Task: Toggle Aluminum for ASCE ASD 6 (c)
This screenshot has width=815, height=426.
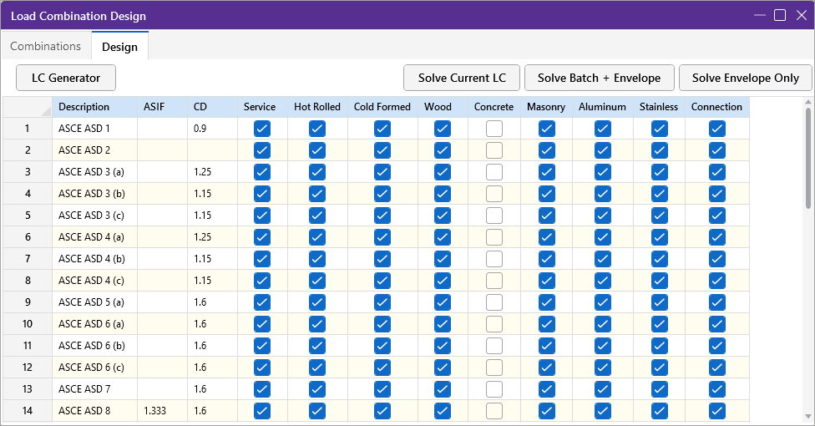Action: [603, 368]
